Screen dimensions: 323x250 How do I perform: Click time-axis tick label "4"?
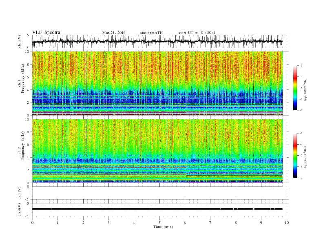point(134,223)
